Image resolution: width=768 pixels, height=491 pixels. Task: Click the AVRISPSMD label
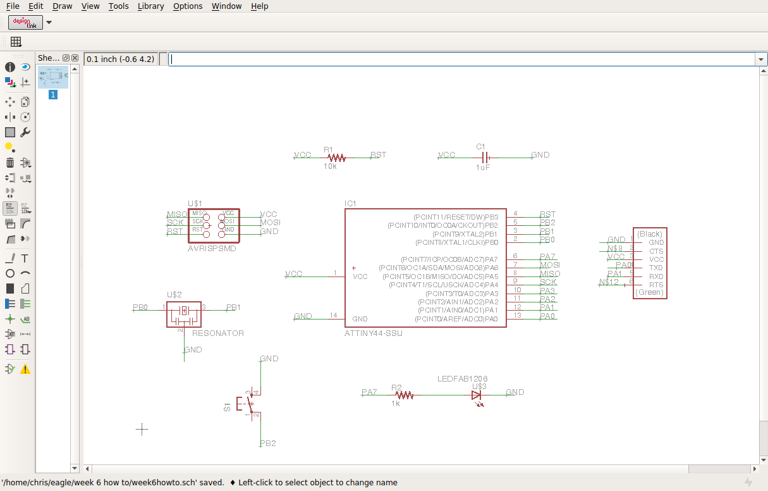pos(212,249)
